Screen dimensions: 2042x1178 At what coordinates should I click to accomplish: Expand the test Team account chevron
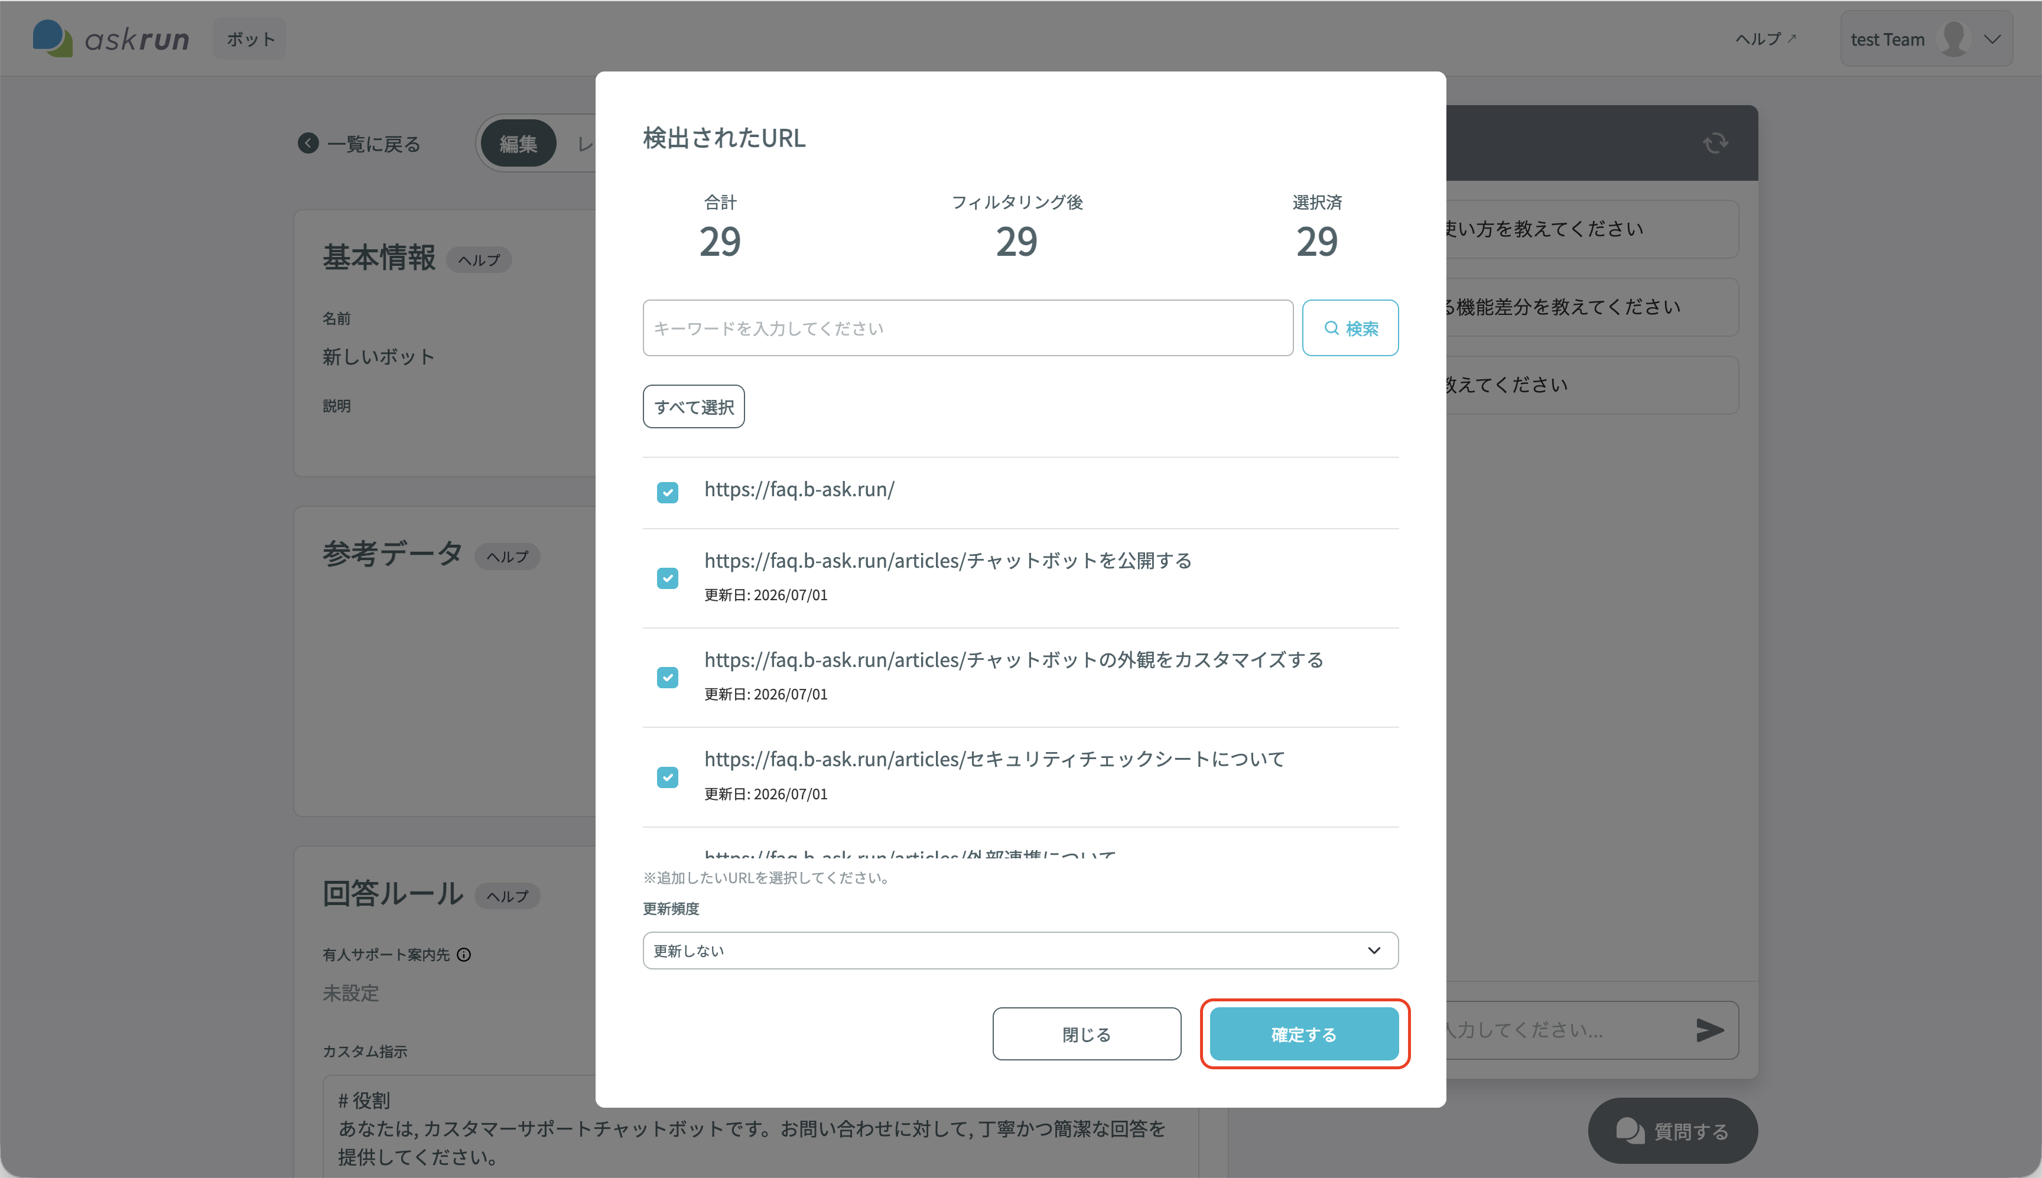[x=1992, y=39]
